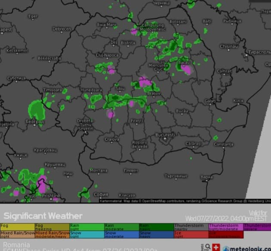
Task: Click the Cluj-Napoca city label
Action: coord(107,55)
